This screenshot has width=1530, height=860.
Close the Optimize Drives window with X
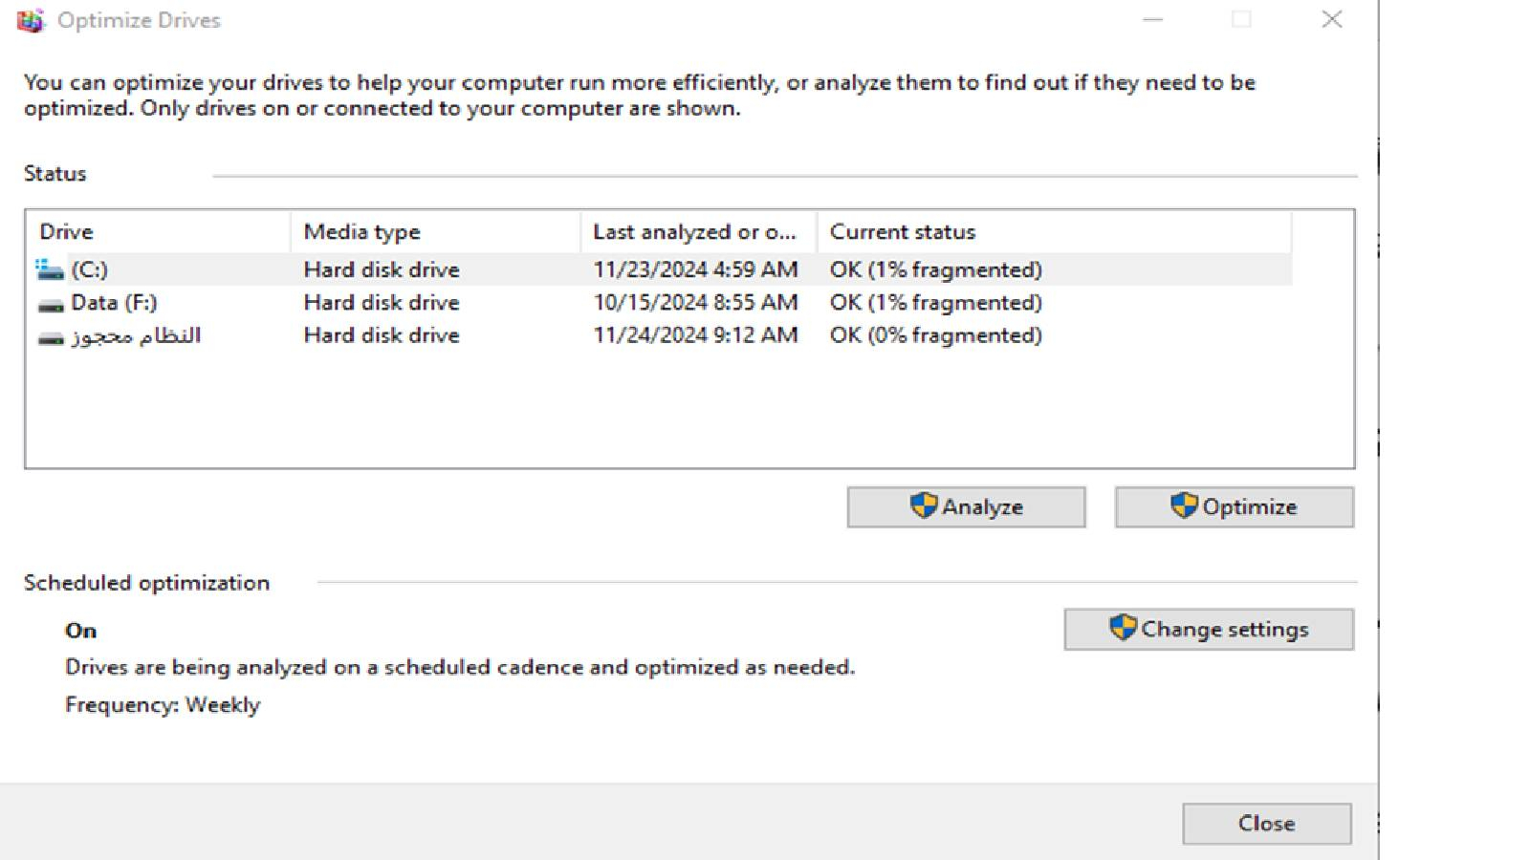(x=1331, y=20)
